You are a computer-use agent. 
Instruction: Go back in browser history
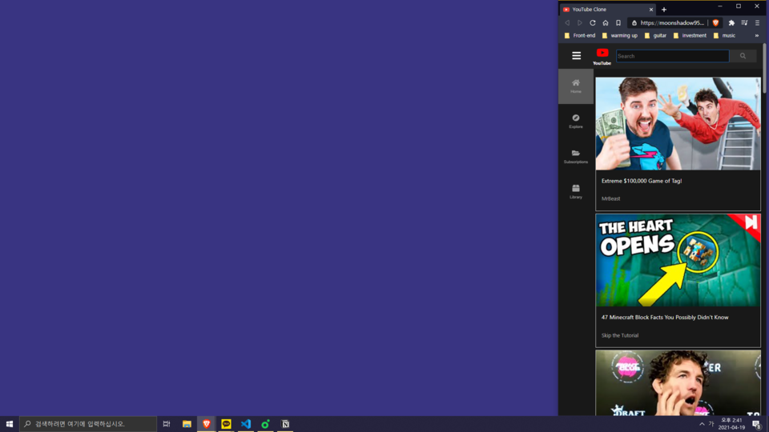(567, 23)
